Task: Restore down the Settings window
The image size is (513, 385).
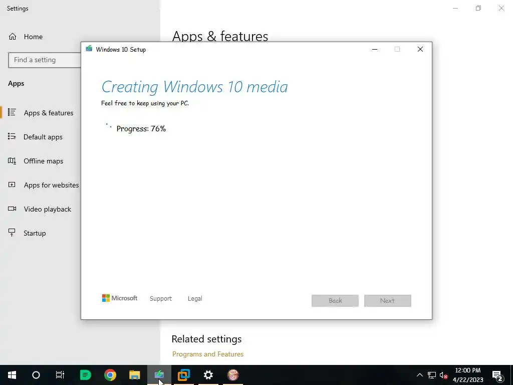Action: [x=478, y=8]
